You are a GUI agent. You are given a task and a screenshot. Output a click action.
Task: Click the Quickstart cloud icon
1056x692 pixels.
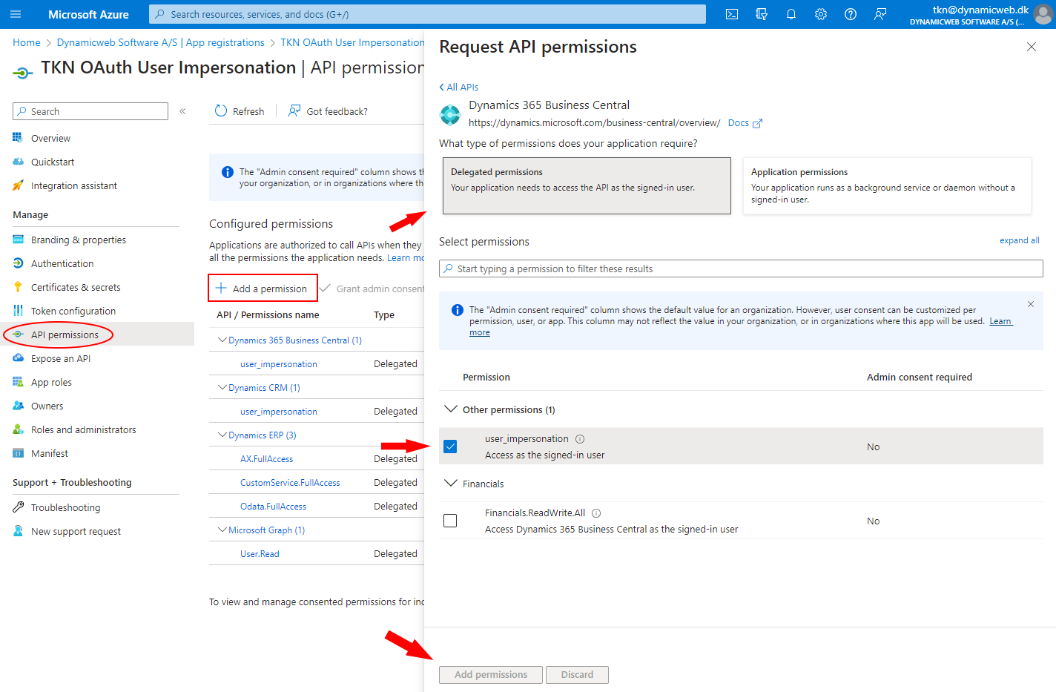coord(18,162)
